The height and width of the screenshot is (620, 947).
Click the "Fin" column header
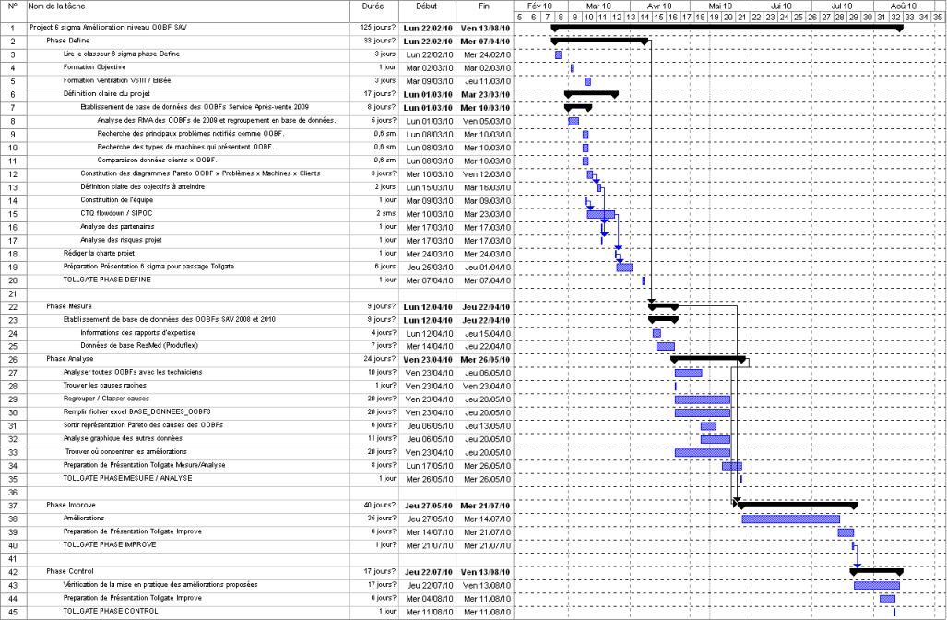484,6
